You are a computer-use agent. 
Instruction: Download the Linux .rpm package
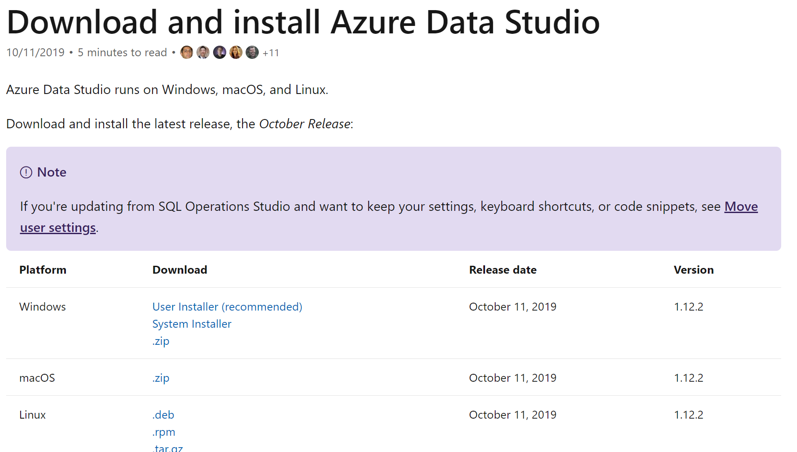[x=163, y=432]
